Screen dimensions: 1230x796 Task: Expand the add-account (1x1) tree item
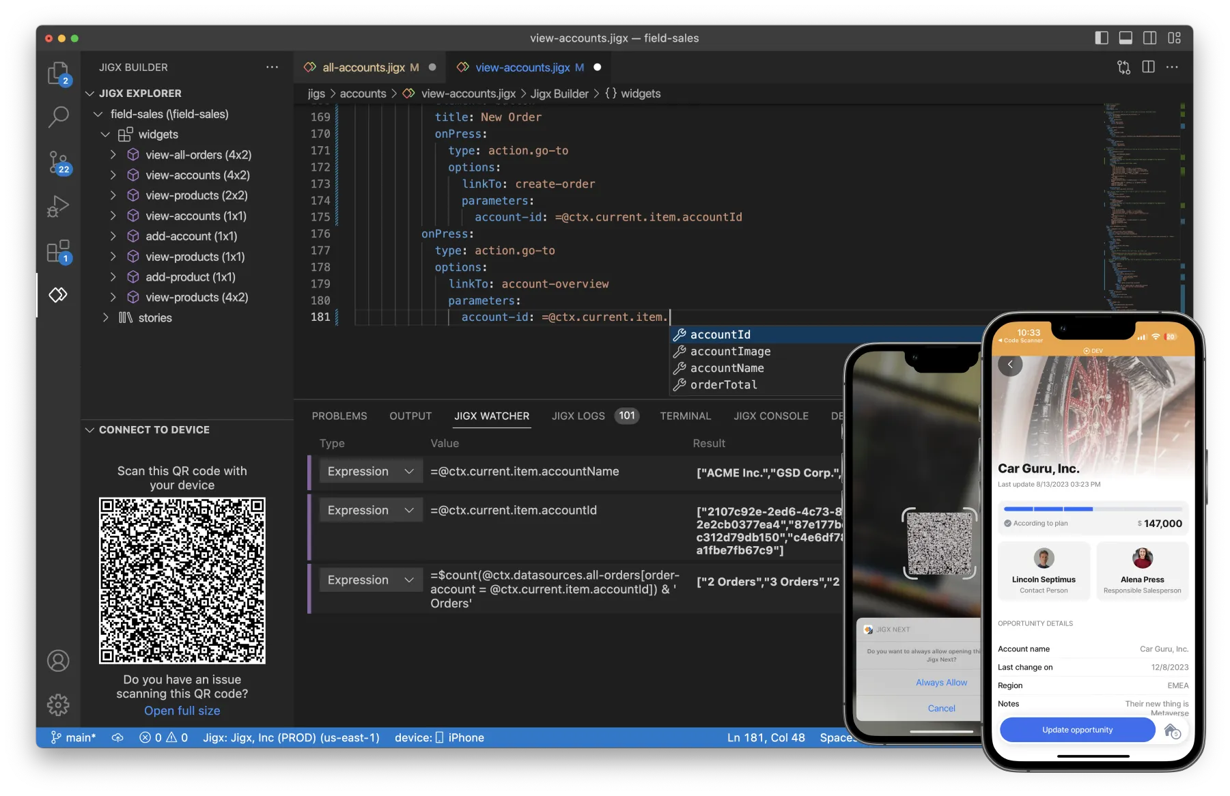coord(113,236)
